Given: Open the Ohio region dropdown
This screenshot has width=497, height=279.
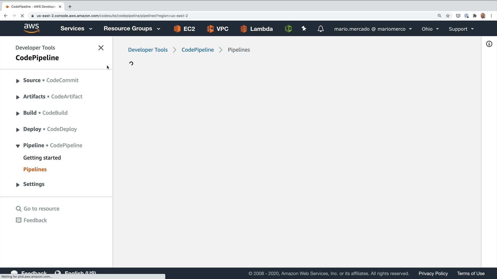Looking at the screenshot, I should [430, 29].
